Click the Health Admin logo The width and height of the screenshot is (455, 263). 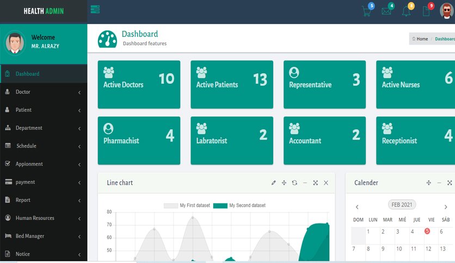click(44, 11)
